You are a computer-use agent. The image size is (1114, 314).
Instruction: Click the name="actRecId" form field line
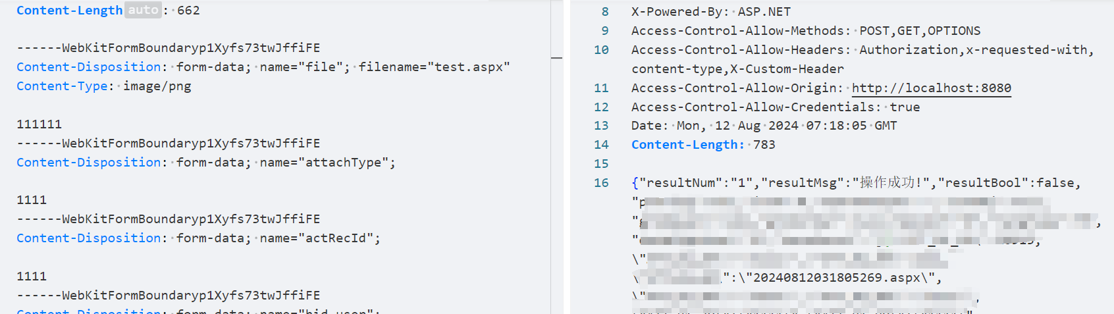coord(198,238)
